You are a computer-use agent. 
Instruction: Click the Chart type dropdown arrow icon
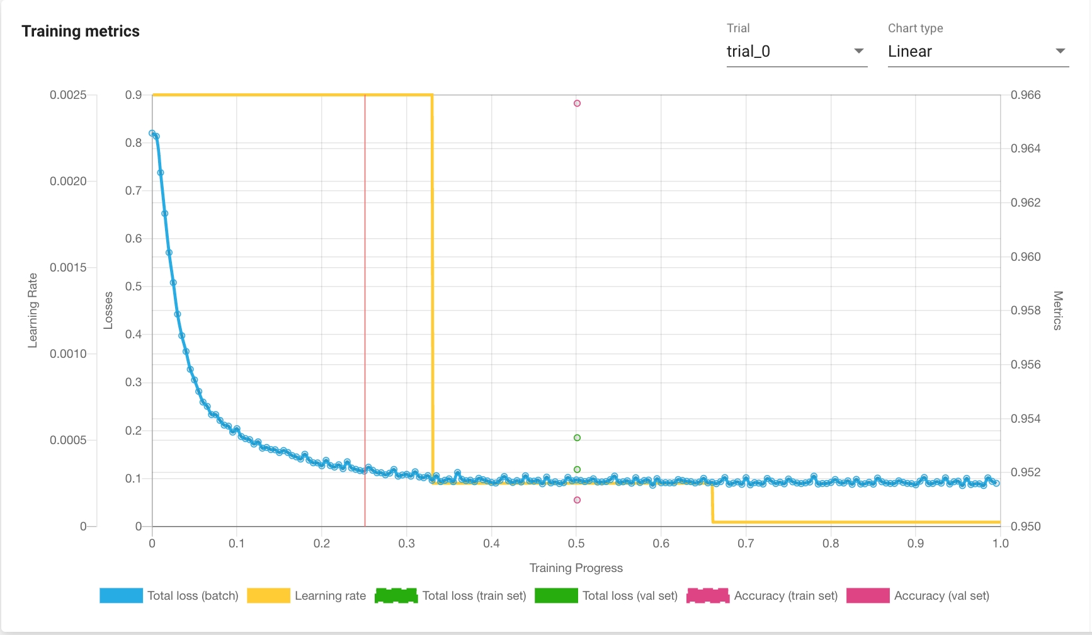point(1060,51)
